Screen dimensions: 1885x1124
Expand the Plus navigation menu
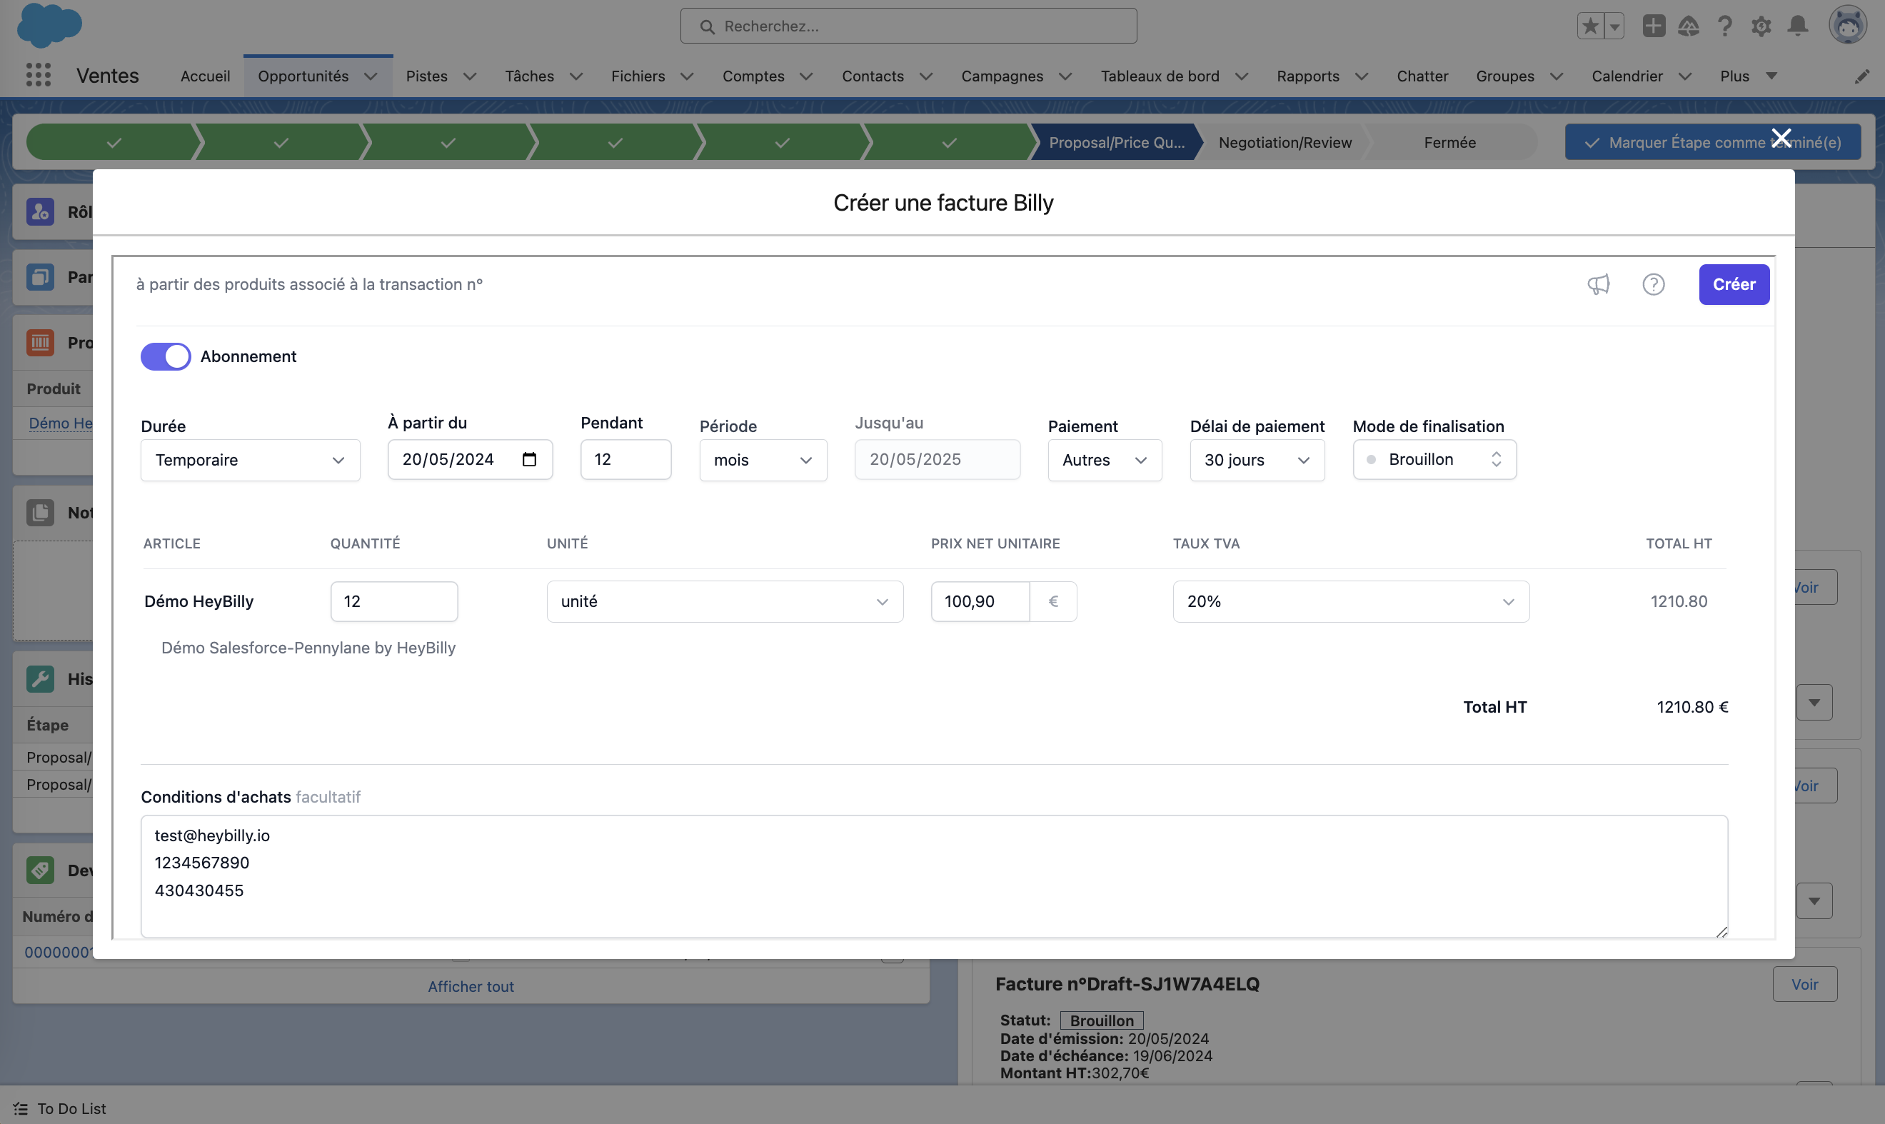tap(1749, 76)
